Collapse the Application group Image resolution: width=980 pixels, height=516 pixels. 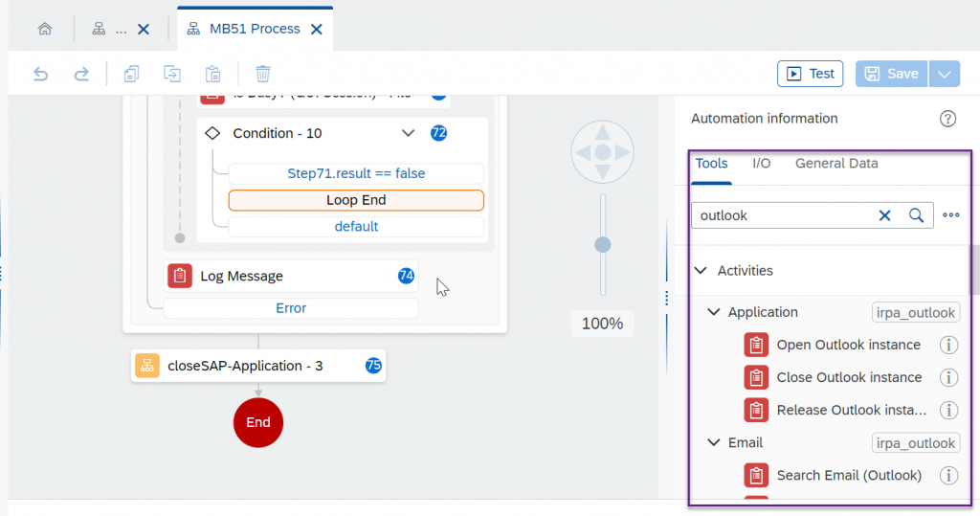[x=713, y=312]
